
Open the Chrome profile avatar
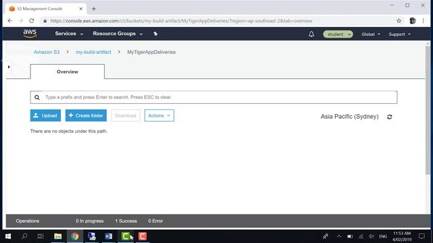point(413,21)
